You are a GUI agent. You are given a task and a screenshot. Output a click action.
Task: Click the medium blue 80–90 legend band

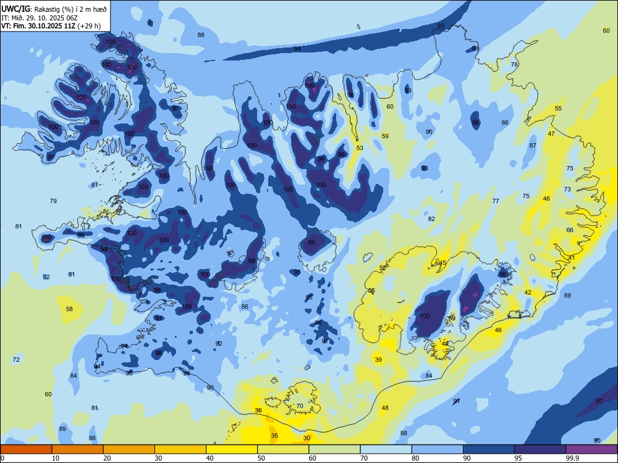tap(438, 449)
